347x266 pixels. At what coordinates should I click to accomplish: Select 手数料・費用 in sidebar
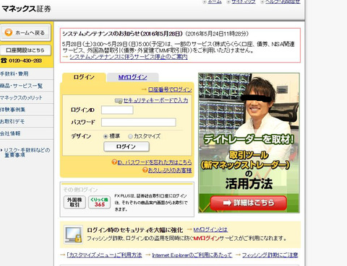click(14, 74)
